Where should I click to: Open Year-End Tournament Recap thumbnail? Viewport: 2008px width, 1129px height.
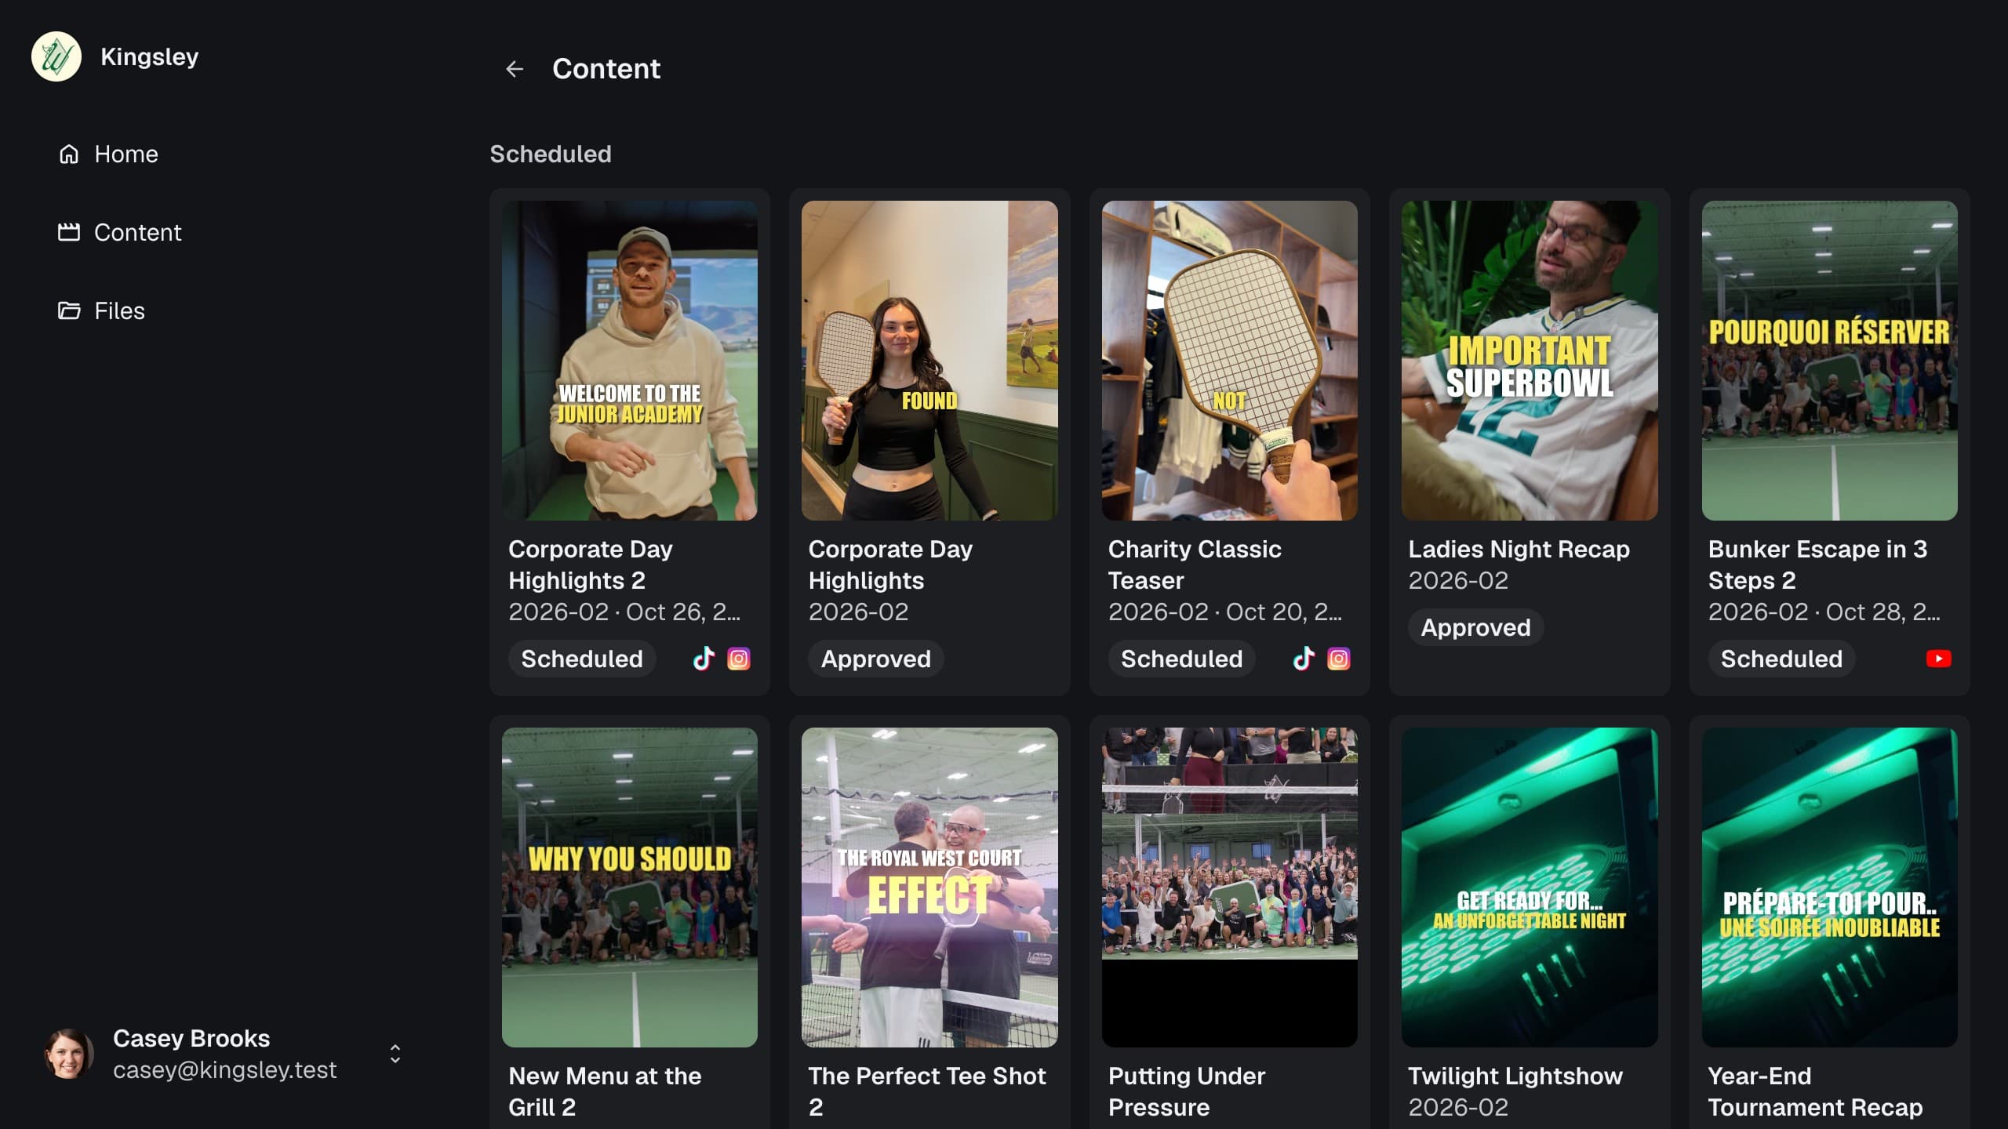(1829, 888)
